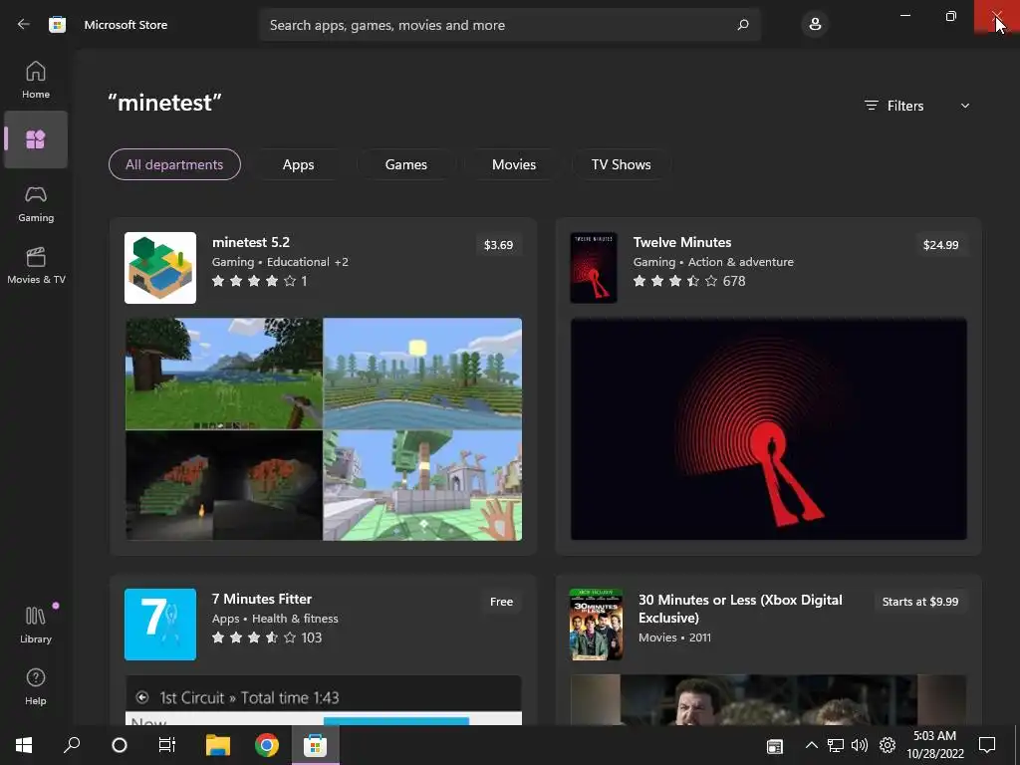Open the user account profile icon
Image resolution: width=1020 pixels, height=765 pixels.
click(815, 25)
